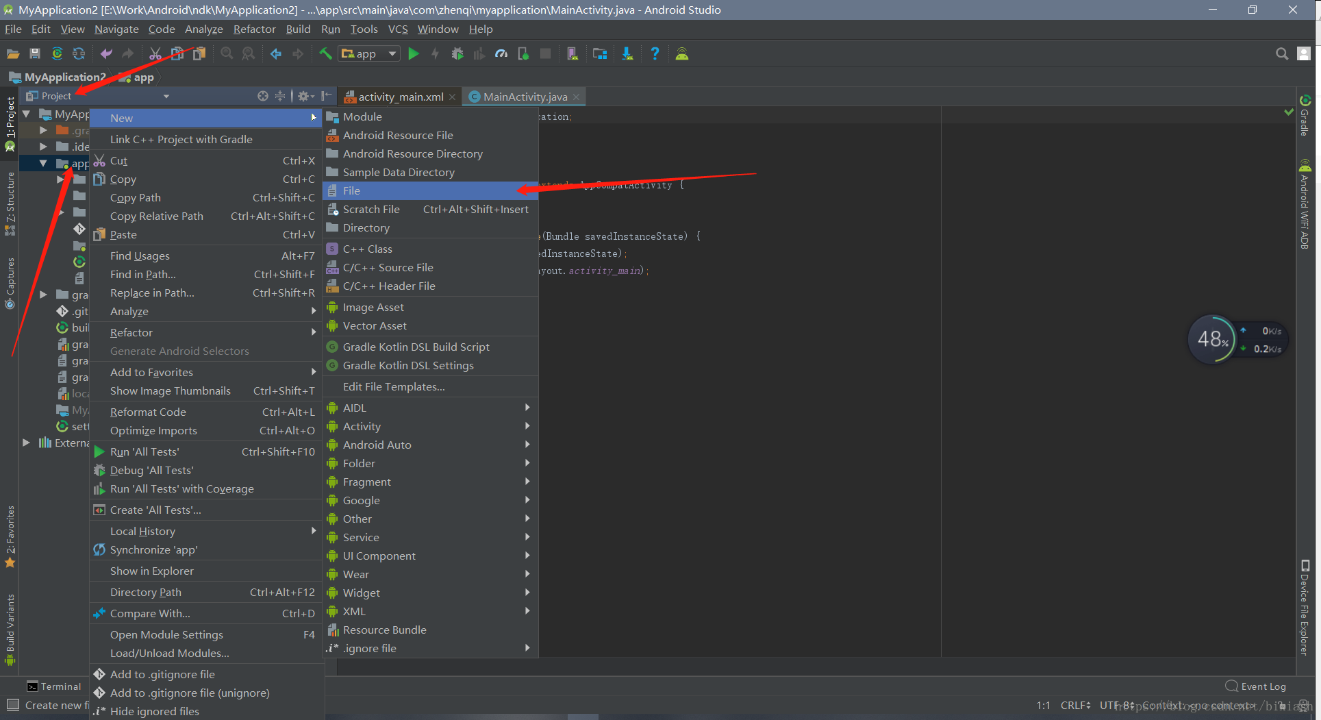Image resolution: width=1321 pixels, height=720 pixels.
Task: Click the gray Stop square icon
Action: coord(545,53)
